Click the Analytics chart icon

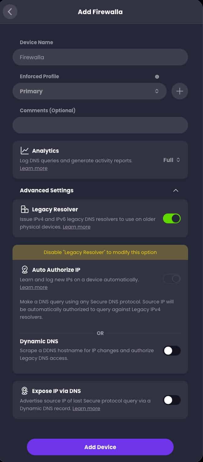pyautogui.click(x=24, y=151)
